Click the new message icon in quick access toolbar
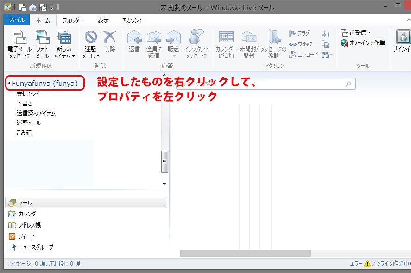This screenshot has width=411, height=273. (x=23, y=7)
